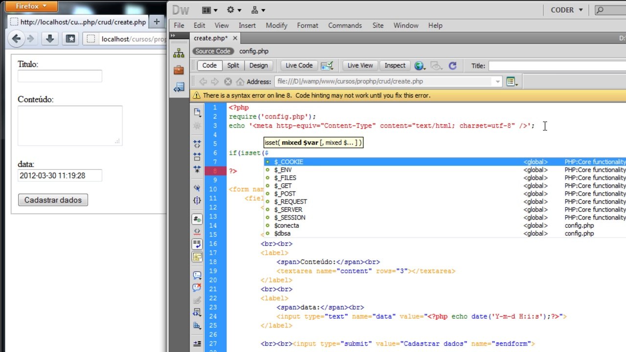Click Cadastrar dados button in Firefox page
Viewport: 626px width, 352px height.
click(x=53, y=200)
